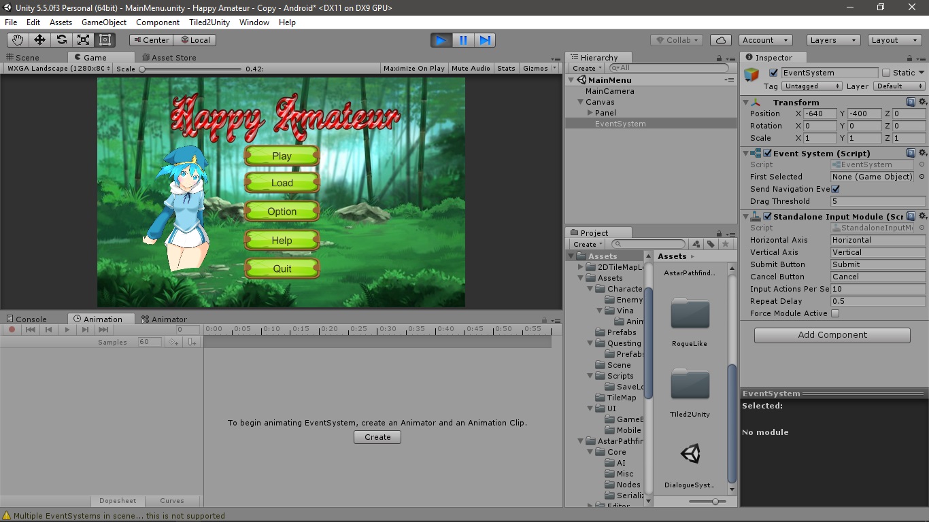
Task: Select the Hand tool
Action: coord(18,39)
